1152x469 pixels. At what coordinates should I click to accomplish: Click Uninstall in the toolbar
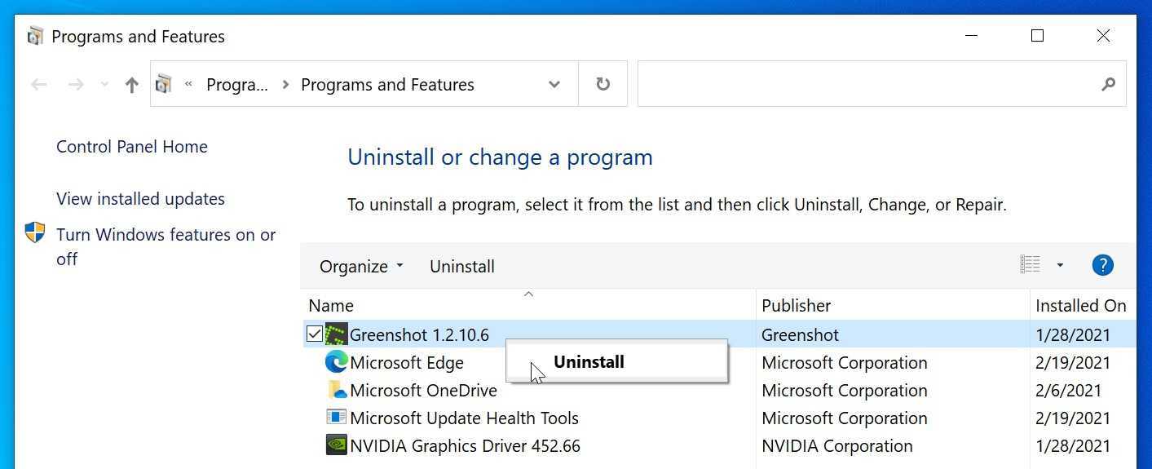coord(461,267)
